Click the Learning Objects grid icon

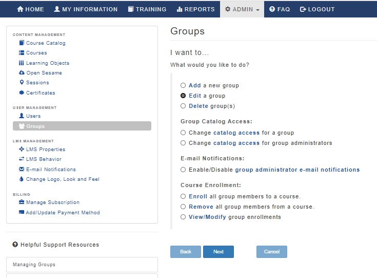[x=22, y=63]
